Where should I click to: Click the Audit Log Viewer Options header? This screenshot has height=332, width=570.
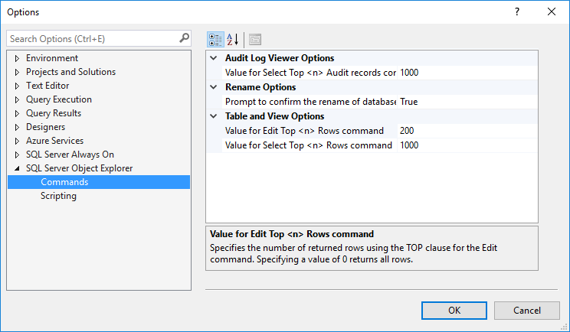[280, 58]
